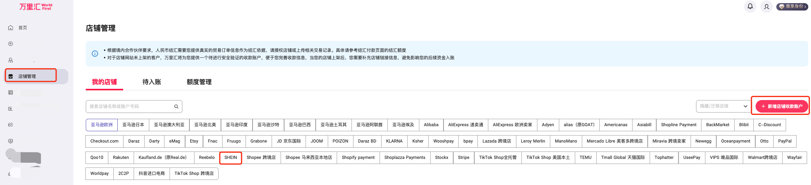Click the info icon in notice banner
This screenshot has height=185, width=811.
[x=95, y=54]
